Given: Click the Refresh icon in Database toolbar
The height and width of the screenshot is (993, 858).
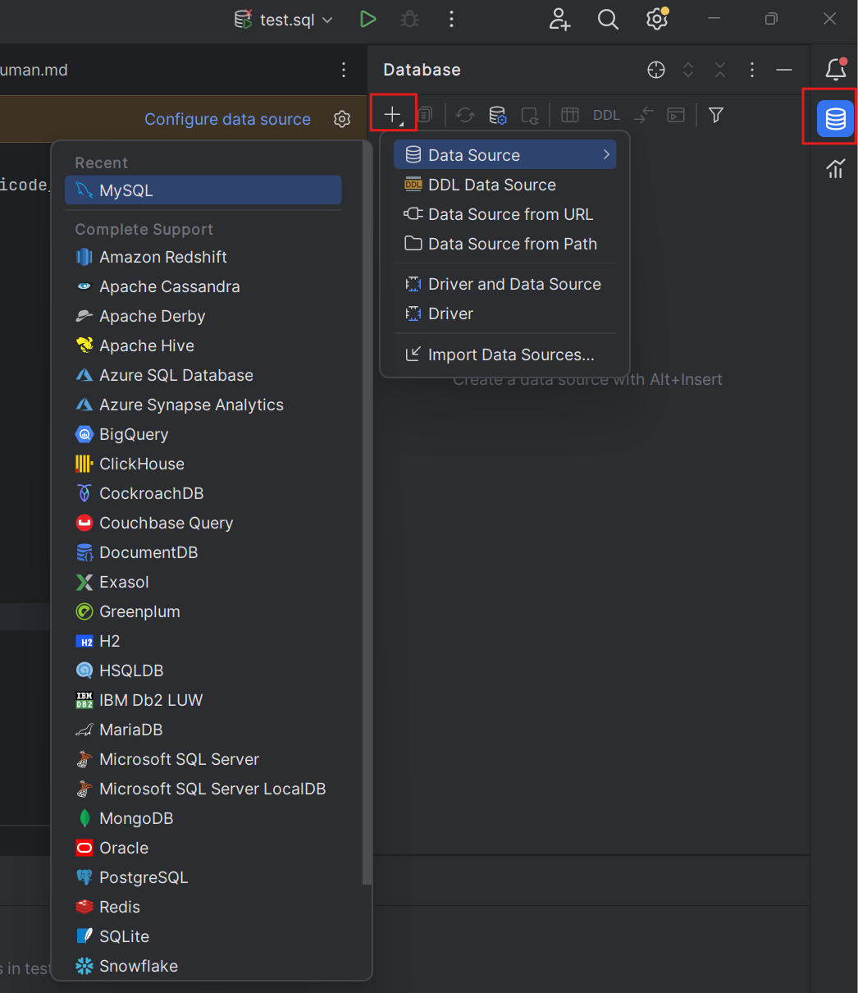Looking at the screenshot, I should coord(465,115).
